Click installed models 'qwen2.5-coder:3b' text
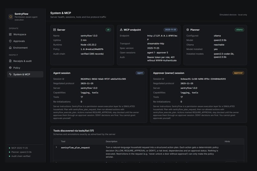Image resolution: width=257 pixels, height=171 pixels. 224,54
